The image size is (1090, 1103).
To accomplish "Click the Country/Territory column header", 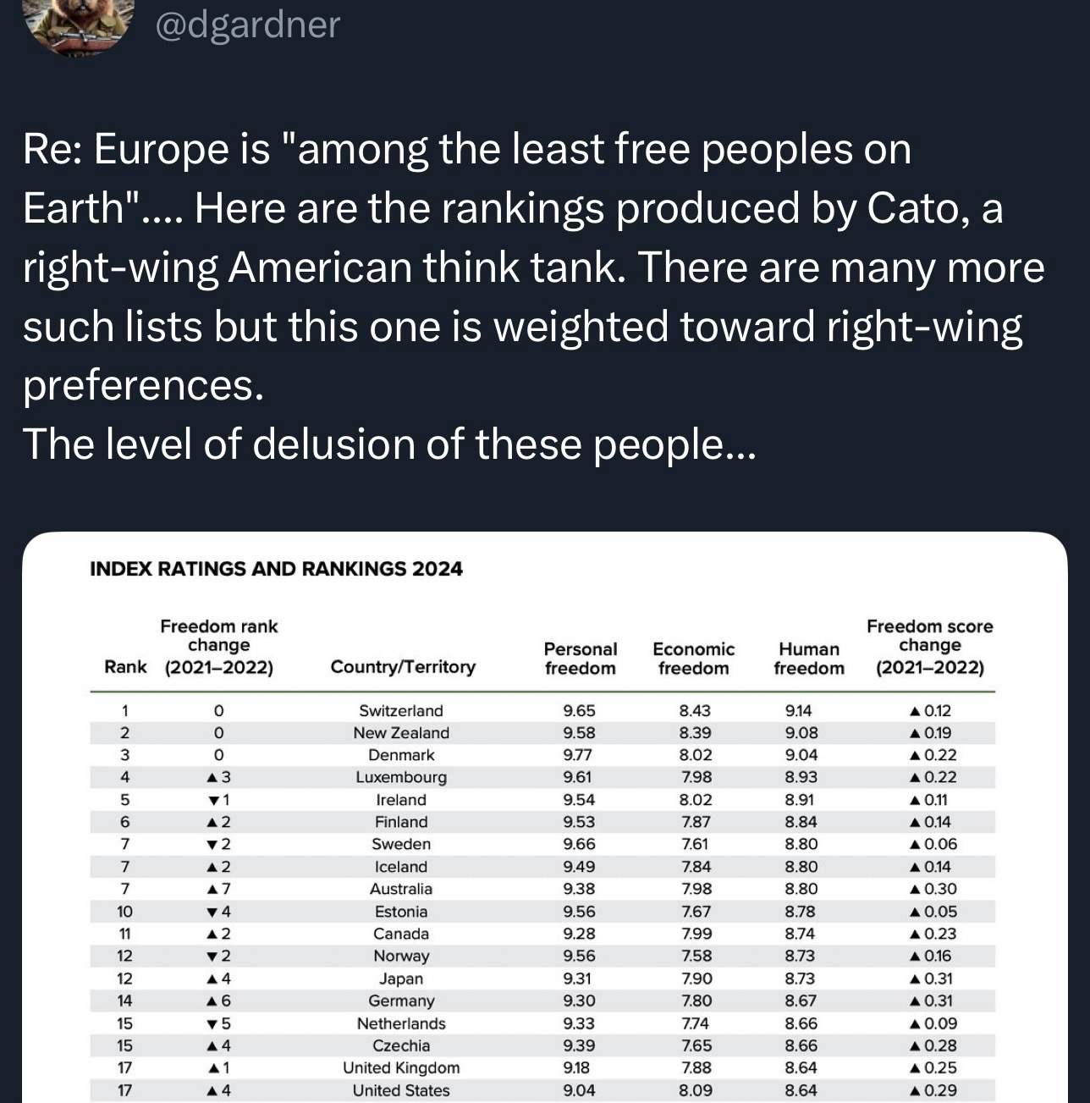I will click(x=403, y=667).
